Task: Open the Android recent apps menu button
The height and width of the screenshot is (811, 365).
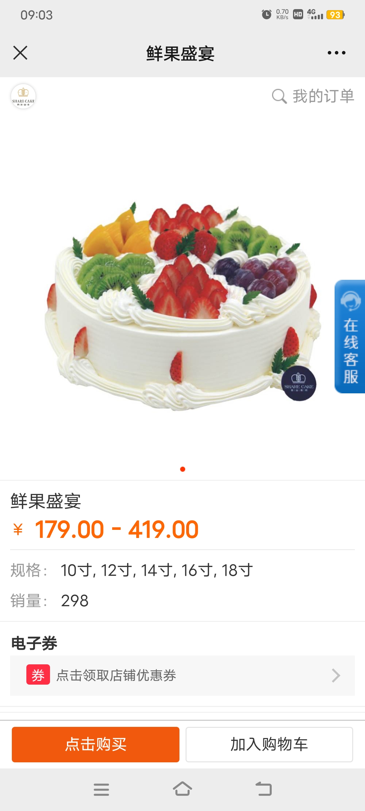Action: pyautogui.click(x=101, y=790)
